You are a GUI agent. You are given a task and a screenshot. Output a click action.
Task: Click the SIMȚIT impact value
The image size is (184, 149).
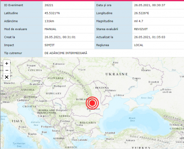click(49, 45)
